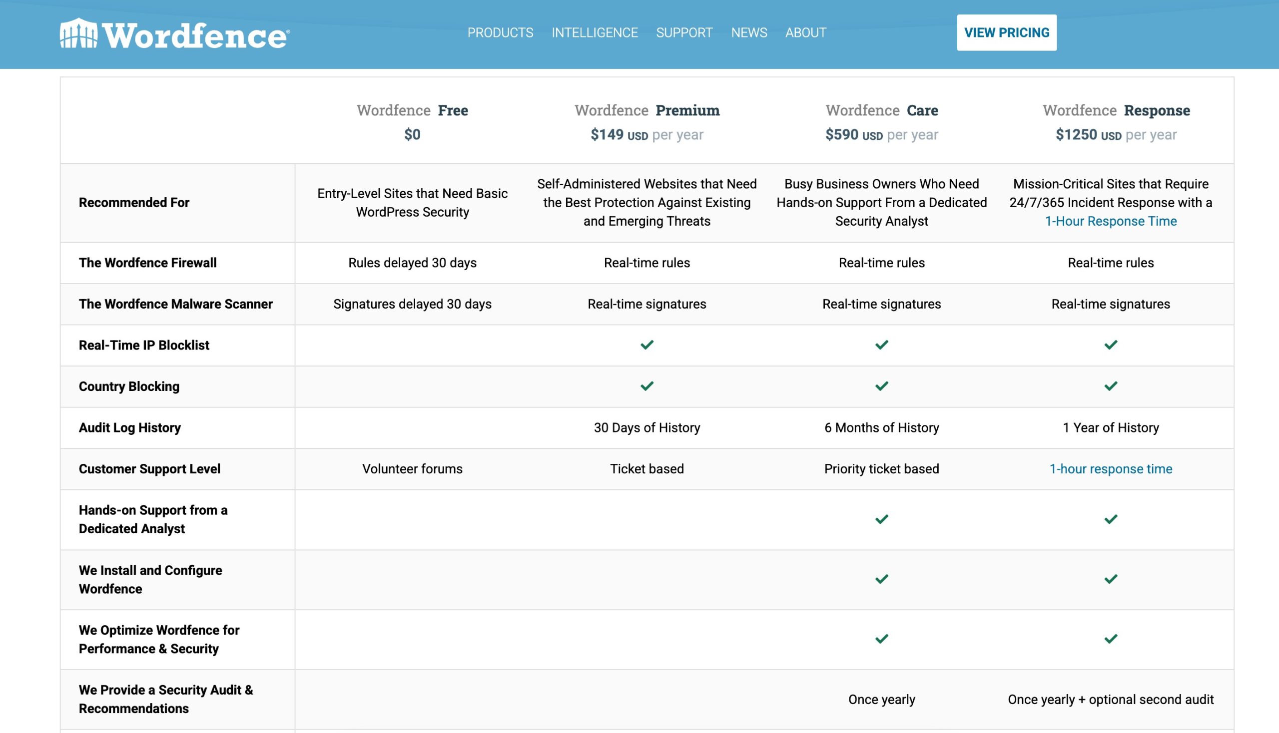This screenshot has height=733, width=1279.
Task: Follow the 1-Hour Response Time link
Action: tap(1111, 221)
